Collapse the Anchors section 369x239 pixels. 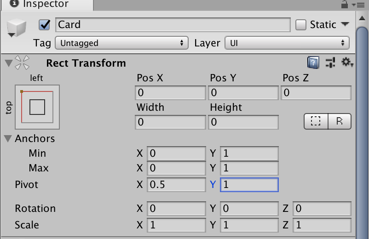pyautogui.click(x=8, y=139)
